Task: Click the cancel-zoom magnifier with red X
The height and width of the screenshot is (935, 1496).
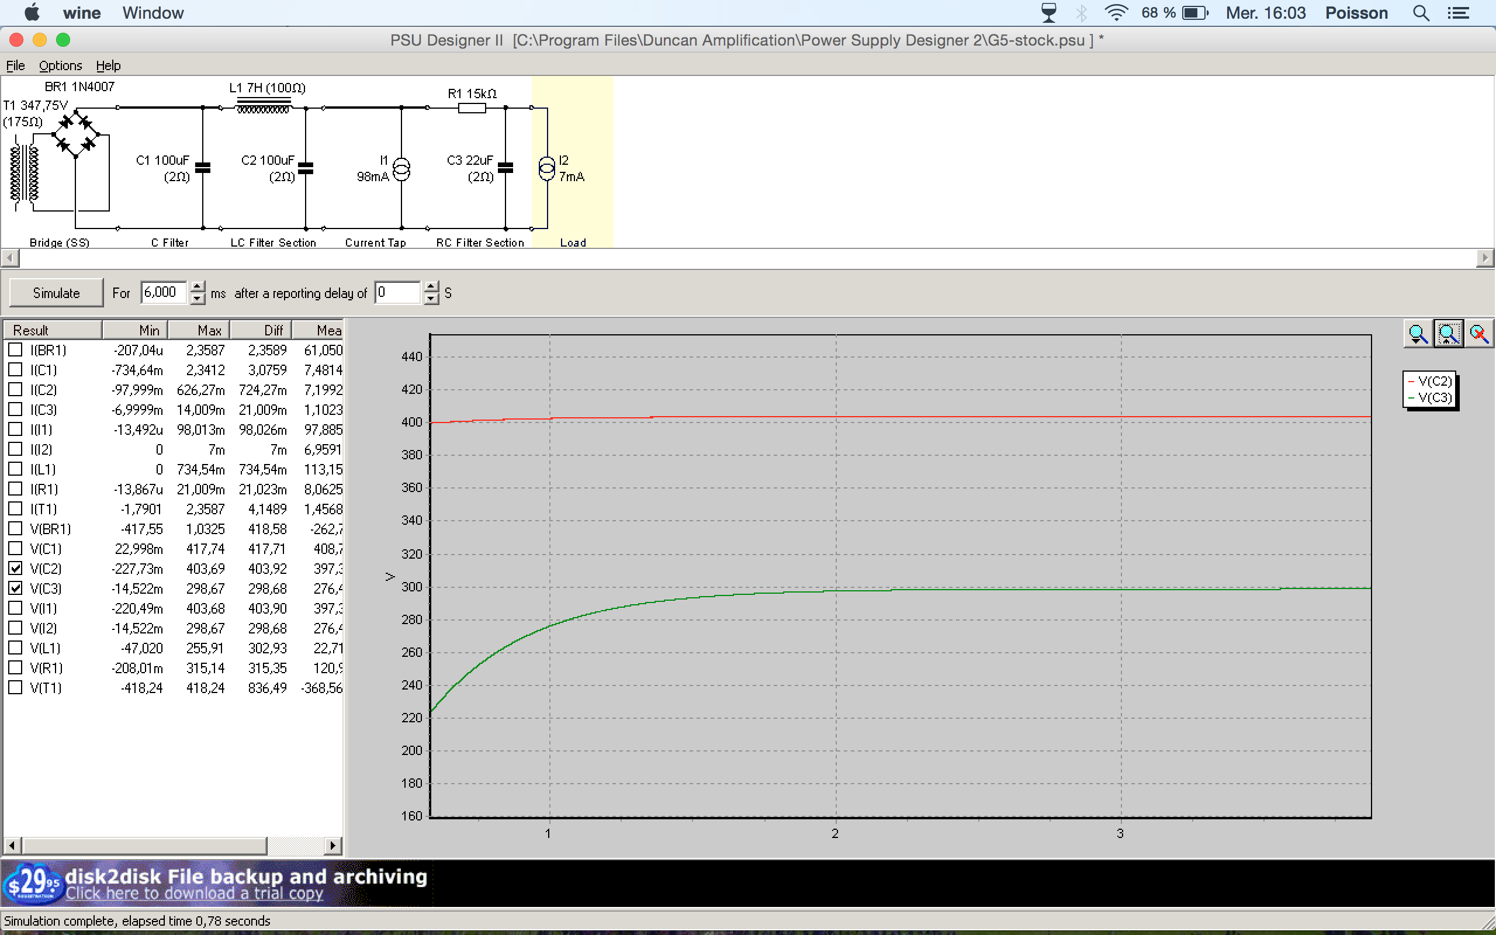Action: (1478, 334)
